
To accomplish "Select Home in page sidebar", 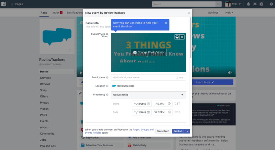I will pyautogui.click(x=56, y=72).
